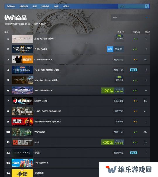Click HELLDIVERS 2 discount price
Image resolution: width=158 pixels, height=177 pixels.
(x=119, y=92)
